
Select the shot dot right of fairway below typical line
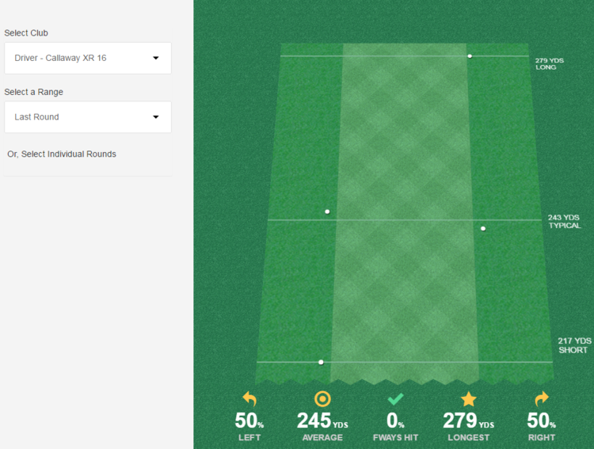pyautogui.click(x=483, y=229)
